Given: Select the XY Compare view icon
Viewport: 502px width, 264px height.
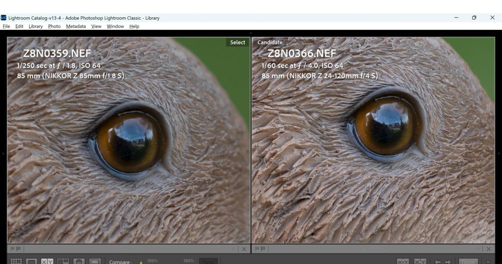Looking at the screenshot, I should [x=47, y=262].
